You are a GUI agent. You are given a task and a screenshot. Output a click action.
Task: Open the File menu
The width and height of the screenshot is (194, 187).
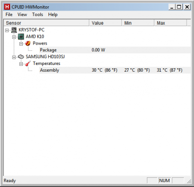click(9, 15)
